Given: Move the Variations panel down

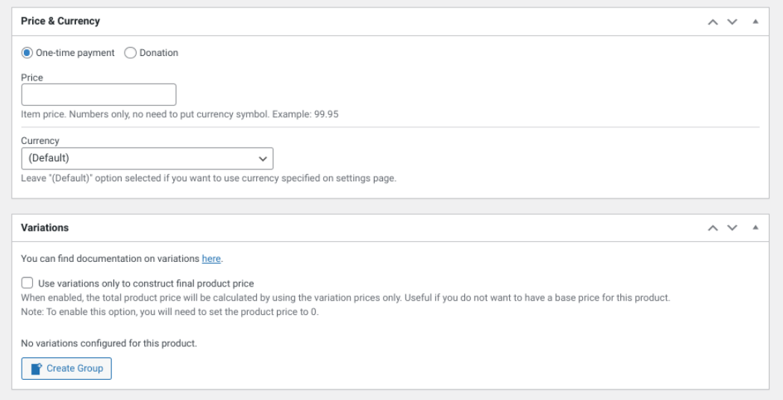Looking at the screenshot, I should pos(732,228).
